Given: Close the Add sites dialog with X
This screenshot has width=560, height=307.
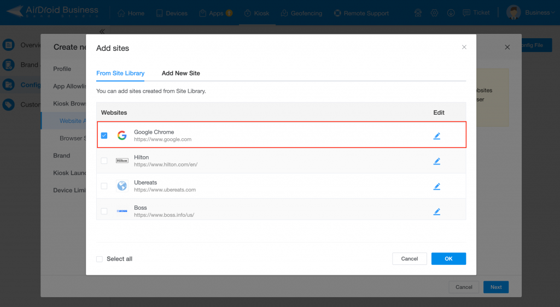Looking at the screenshot, I should [464, 47].
